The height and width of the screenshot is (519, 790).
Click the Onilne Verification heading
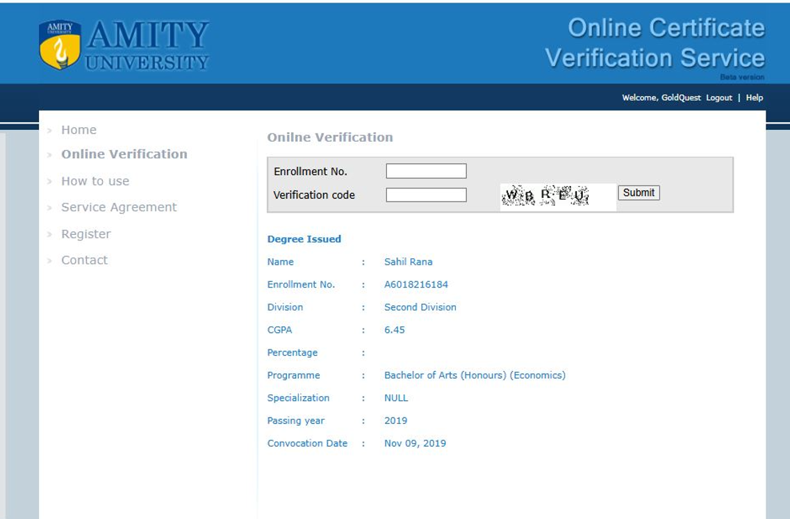click(330, 138)
